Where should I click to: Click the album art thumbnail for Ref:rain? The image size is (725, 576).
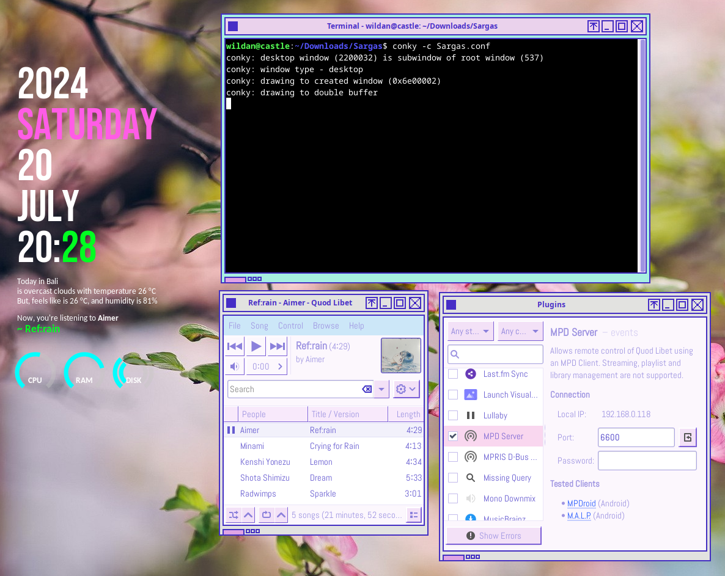pos(401,355)
